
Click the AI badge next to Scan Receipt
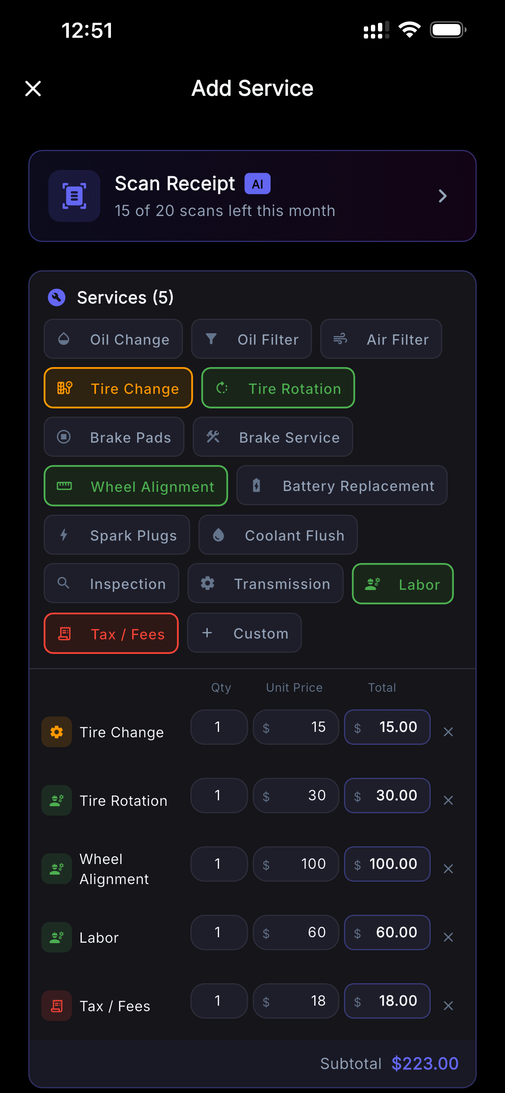(257, 183)
